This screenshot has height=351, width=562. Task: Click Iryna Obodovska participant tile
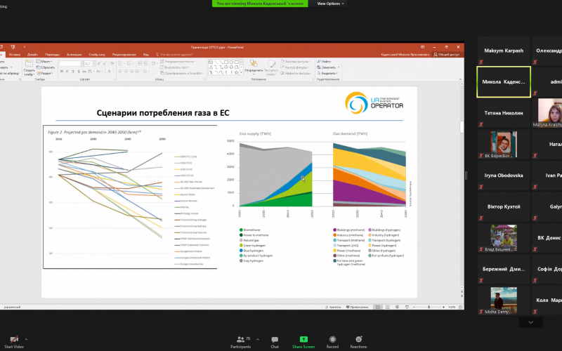pyautogui.click(x=504, y=175)
